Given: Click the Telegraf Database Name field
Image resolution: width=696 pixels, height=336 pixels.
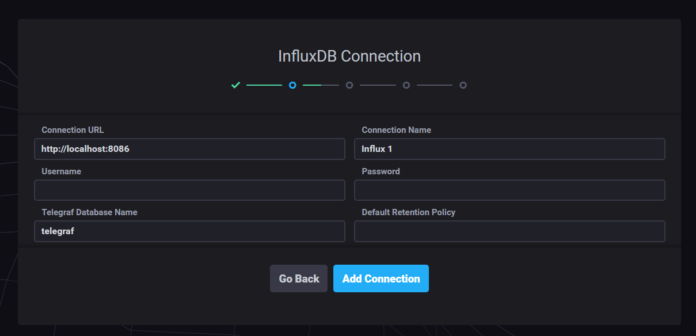Looking at the screenshot, I should pos(189,231).
